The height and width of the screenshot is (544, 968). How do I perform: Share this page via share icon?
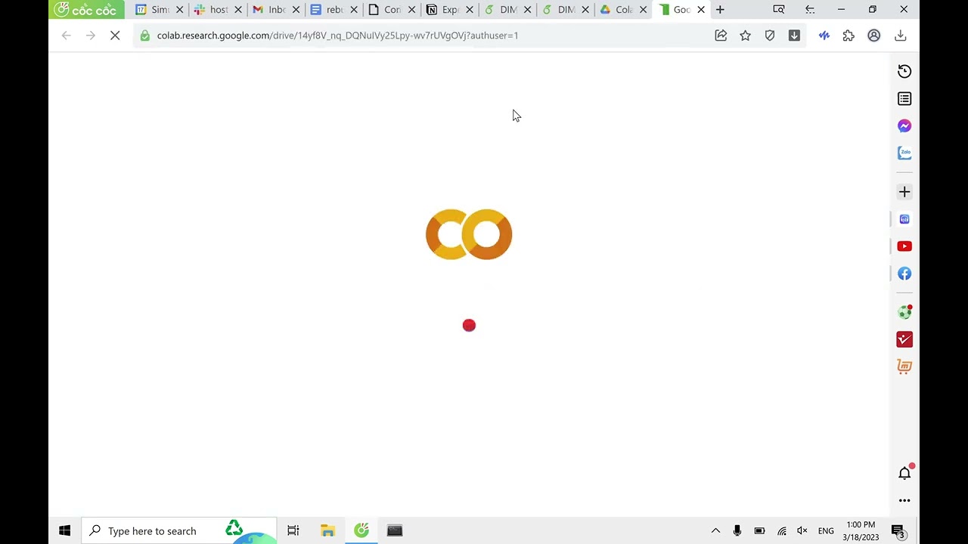coord(721,36)
